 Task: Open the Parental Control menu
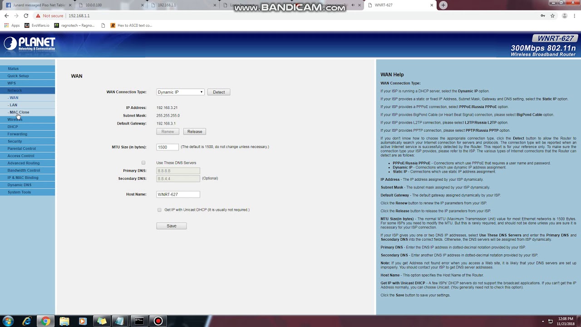point(27,149)
